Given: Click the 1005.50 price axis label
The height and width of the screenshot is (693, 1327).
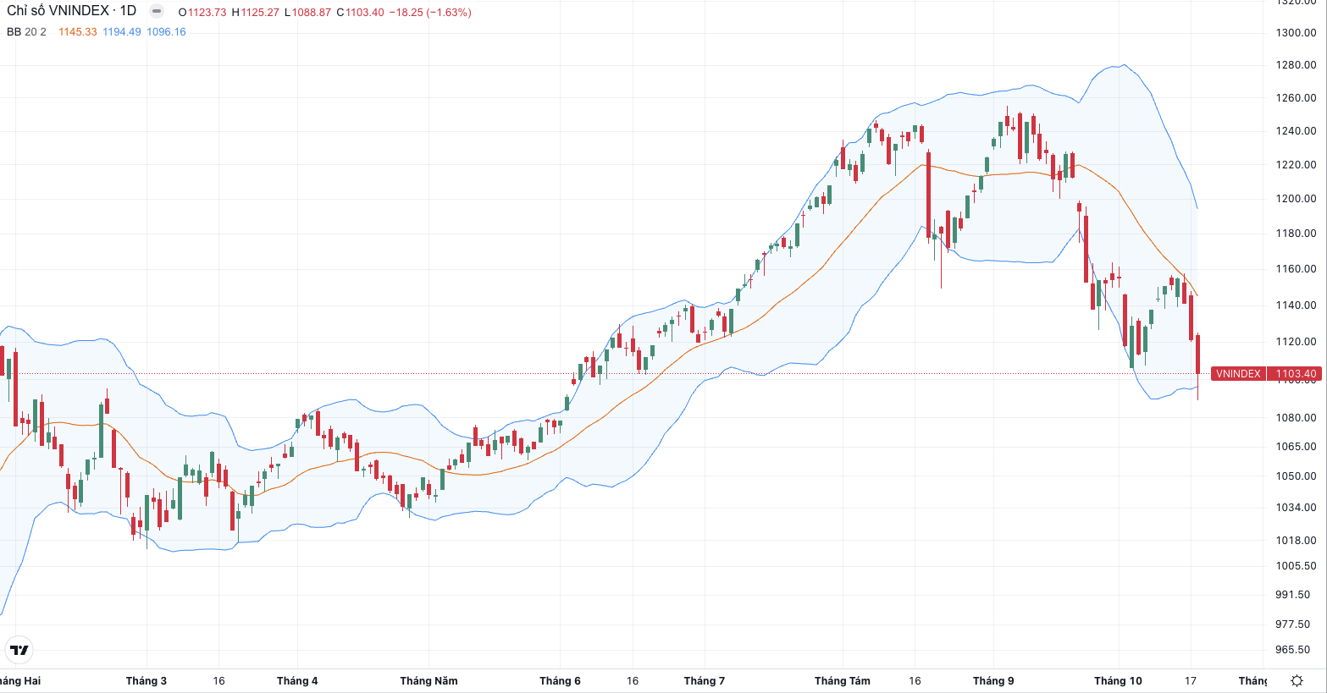Looking at the screenshot, I should [1296, 566].
